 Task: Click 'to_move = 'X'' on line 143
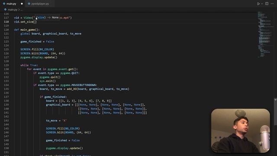(56, 120)
